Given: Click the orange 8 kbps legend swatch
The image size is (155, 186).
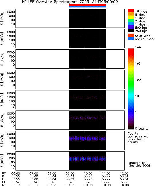Looking at the screenshot, I should tap(131, 14).
